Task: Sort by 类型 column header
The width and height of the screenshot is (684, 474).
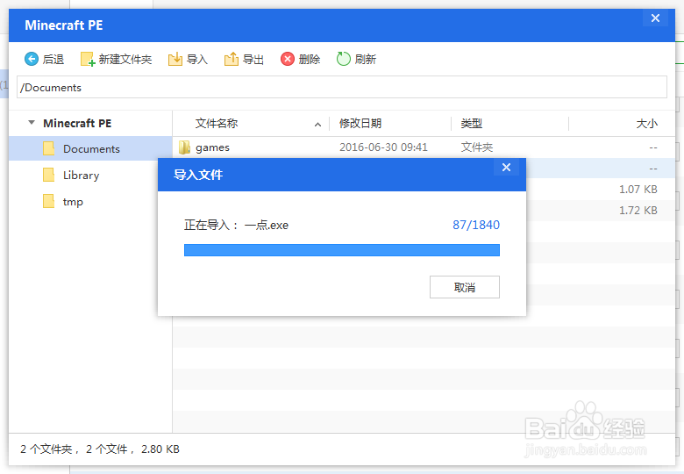Action: (x=472, y=124)
